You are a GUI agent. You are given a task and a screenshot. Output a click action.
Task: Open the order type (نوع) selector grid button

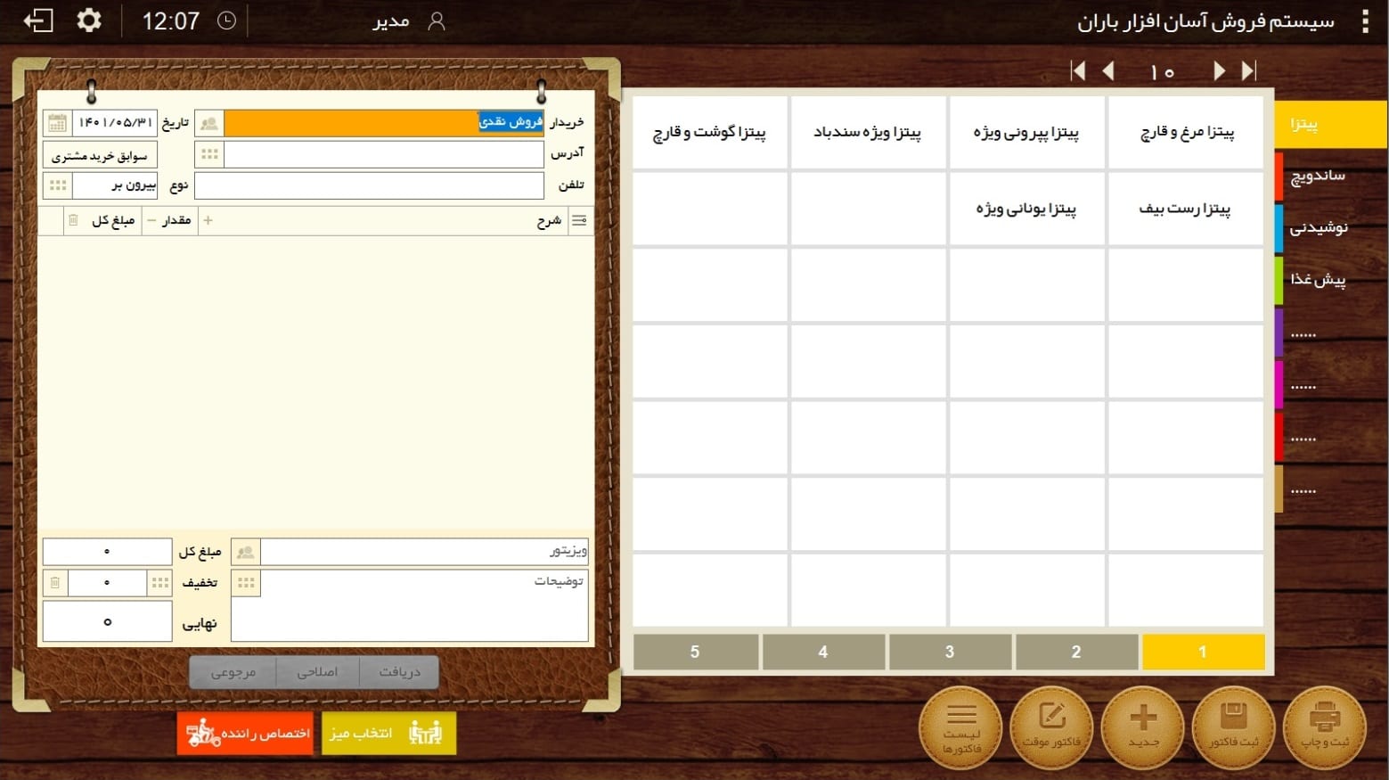(x=58, y=185)
